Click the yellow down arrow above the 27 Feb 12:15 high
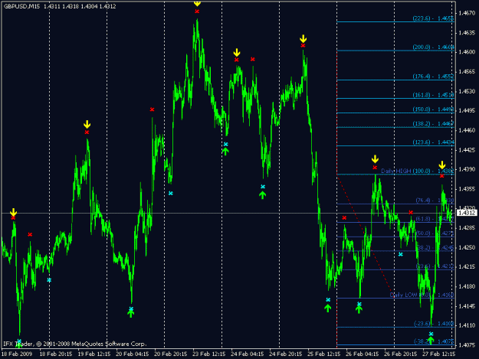479x359 pixels. point(442,165)
